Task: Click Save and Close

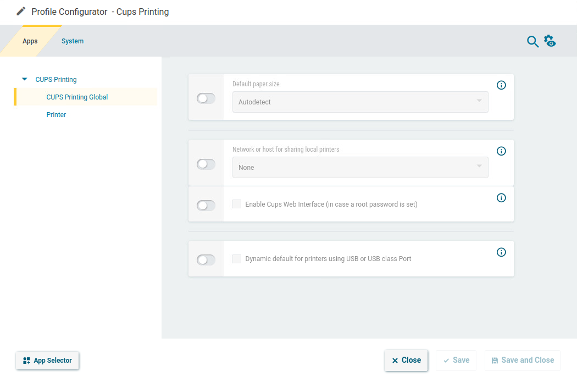Action: pos(522,360)
